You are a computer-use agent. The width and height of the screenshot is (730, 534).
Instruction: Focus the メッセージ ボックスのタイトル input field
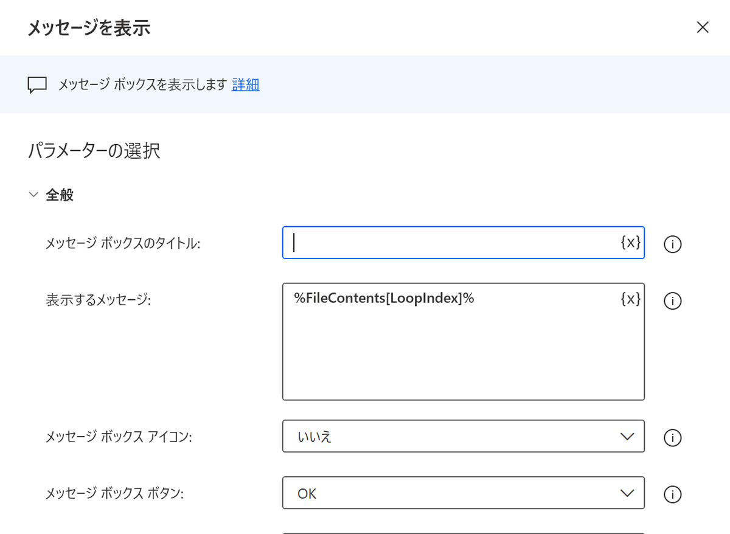[464, 243]
